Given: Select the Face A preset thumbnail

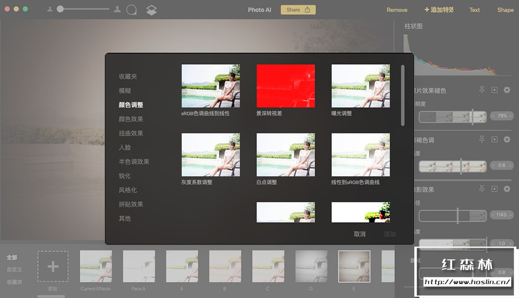Looking at the screenshot, I should (x=138, y=266).
